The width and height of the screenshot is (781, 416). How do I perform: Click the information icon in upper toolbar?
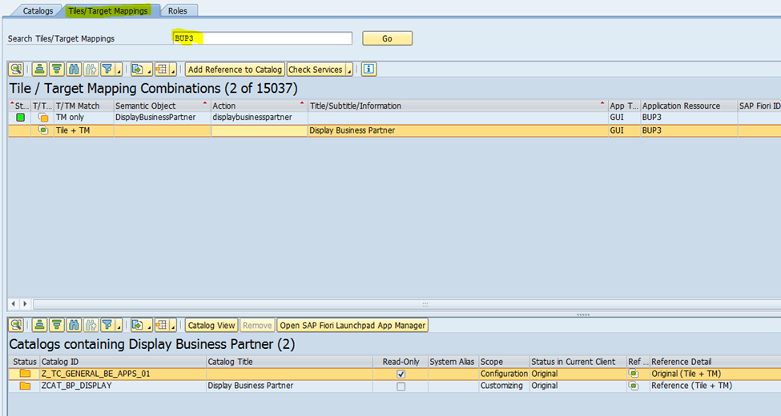tap(368, 69)
